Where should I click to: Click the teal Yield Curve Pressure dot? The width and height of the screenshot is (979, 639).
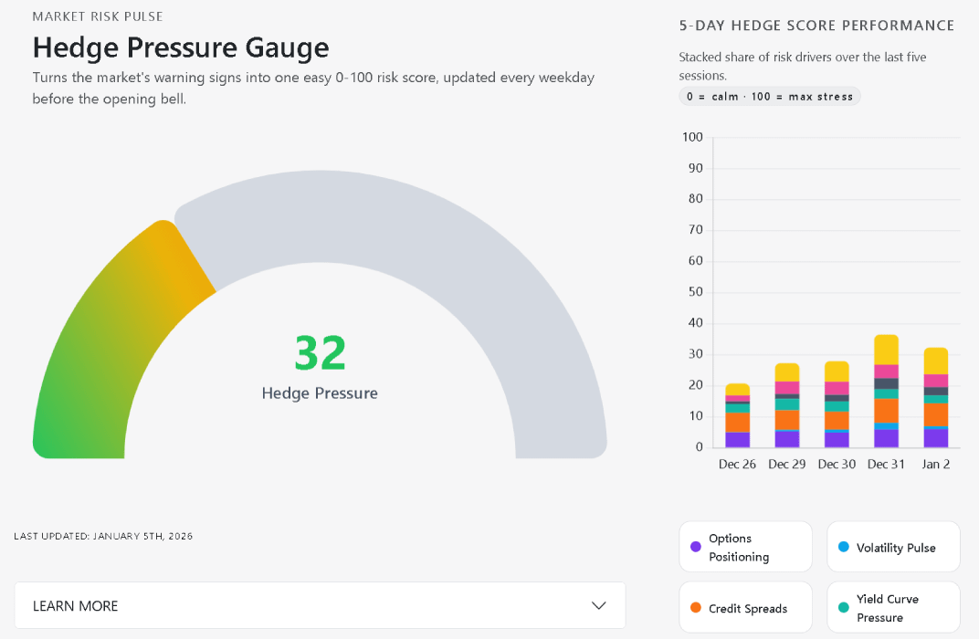[844, 608]
